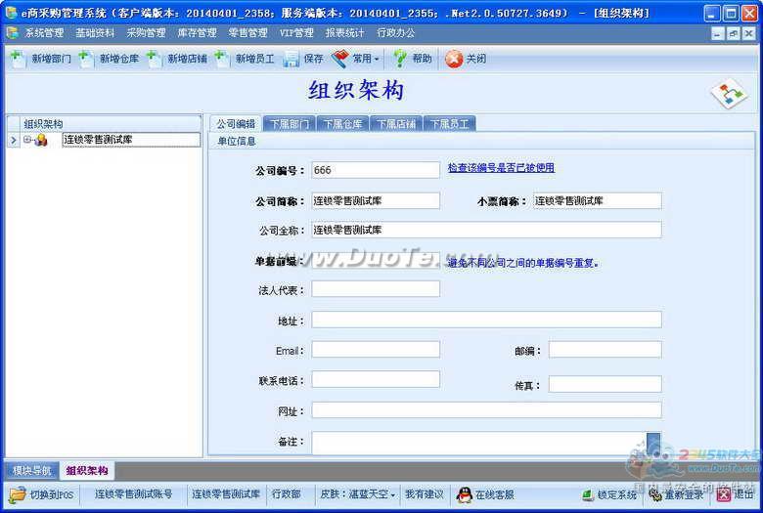Click the 公司简称 input field
Image resolution: width=763 pixels, height=513 pixels.
(376, 200)
